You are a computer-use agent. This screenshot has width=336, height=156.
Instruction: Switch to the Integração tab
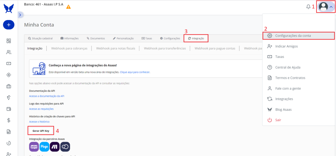coord(196,38)
